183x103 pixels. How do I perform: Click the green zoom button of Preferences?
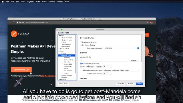click(62, 30)
